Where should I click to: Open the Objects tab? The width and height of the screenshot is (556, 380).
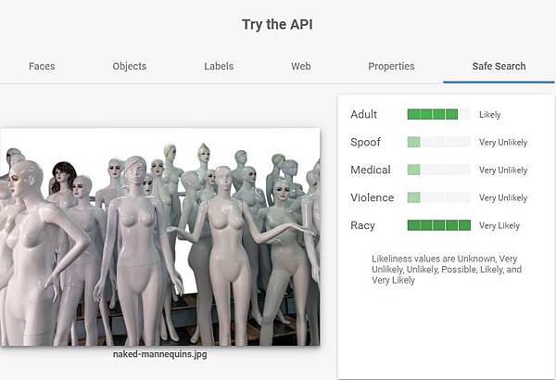[130, 67]
